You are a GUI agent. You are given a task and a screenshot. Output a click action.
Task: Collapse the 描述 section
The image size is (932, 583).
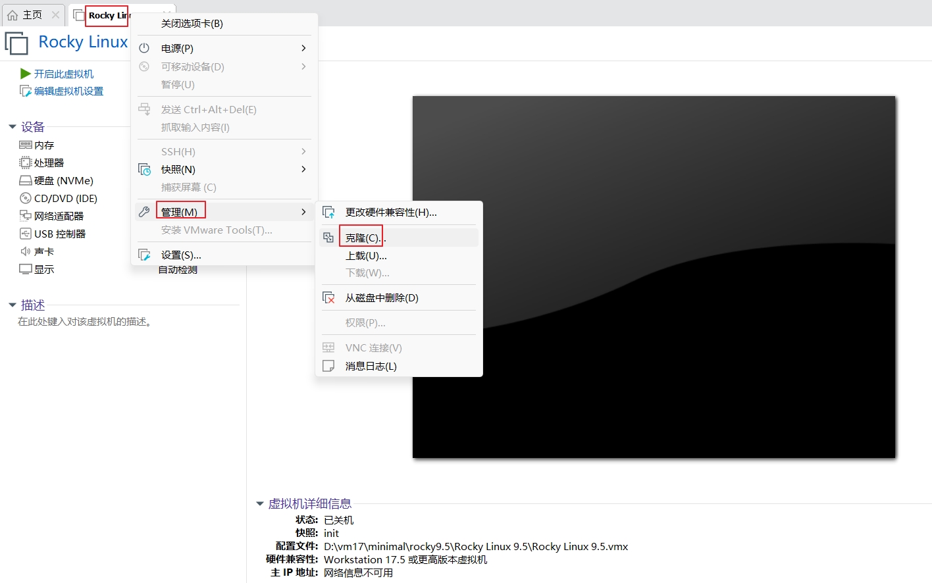[12, 305]
